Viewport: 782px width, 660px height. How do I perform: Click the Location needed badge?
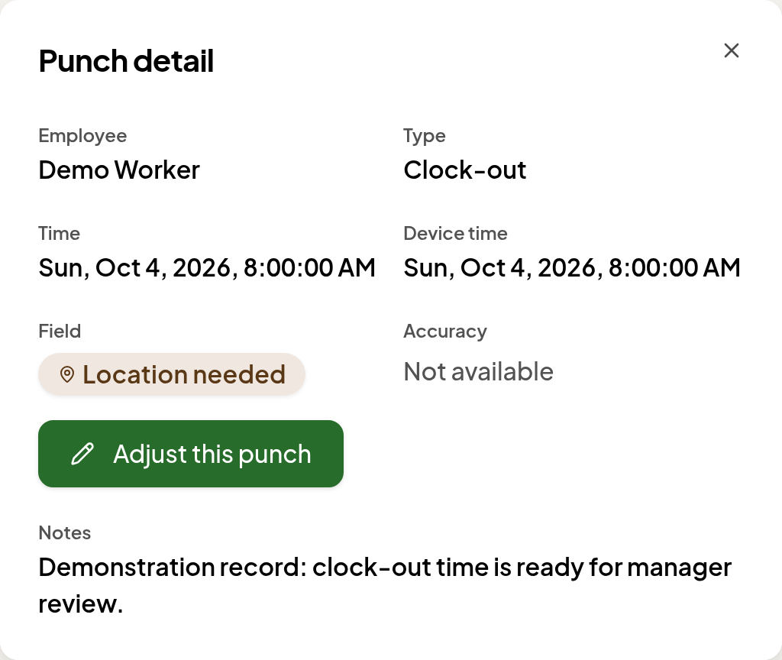pyautogui.click(x=172, y=374)
